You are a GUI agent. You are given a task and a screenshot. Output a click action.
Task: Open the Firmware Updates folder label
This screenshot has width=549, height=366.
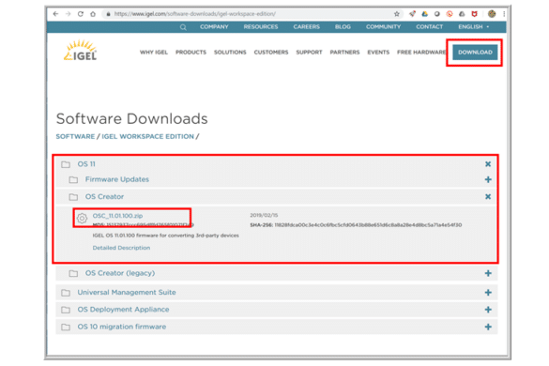[x=117, y=179]
